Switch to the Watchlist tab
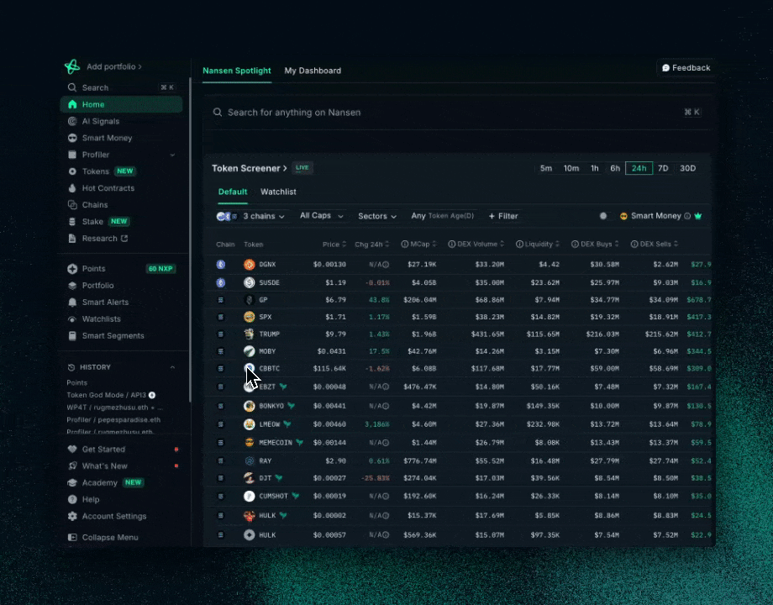 coord(278,192)
